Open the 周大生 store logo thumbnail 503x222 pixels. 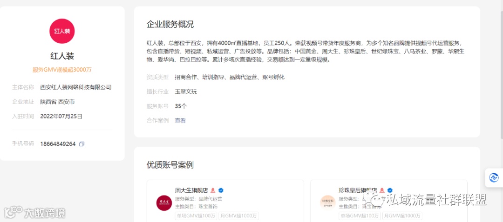[164, 203]
